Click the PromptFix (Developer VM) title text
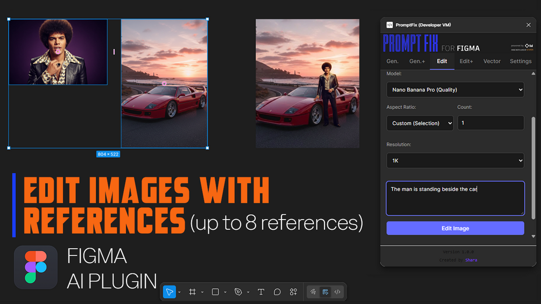Screen dimensions: 541x304 click(x=423, y=25)
